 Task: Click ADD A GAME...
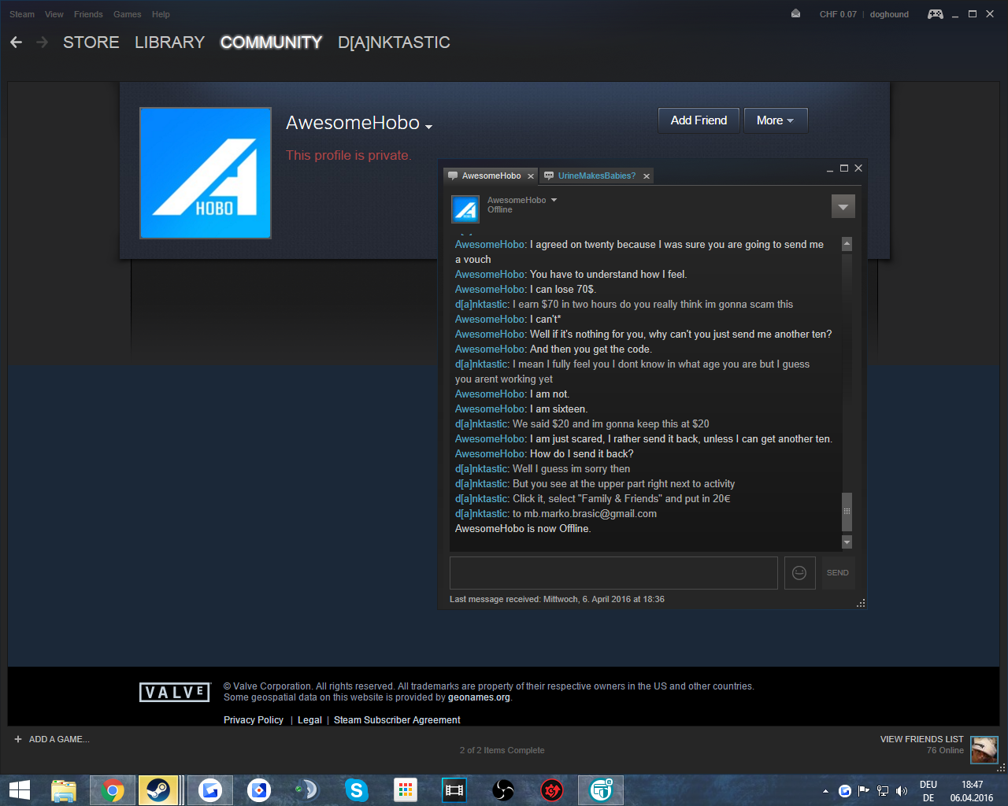coord(59,739)
